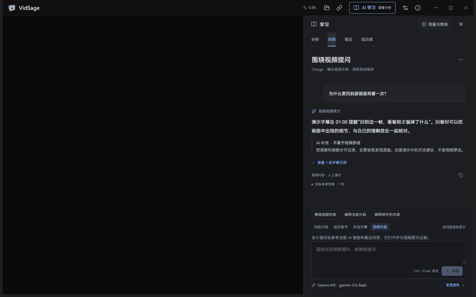Switch to the 问答 tab
The image size is (476, 297).
click(332, 40)
